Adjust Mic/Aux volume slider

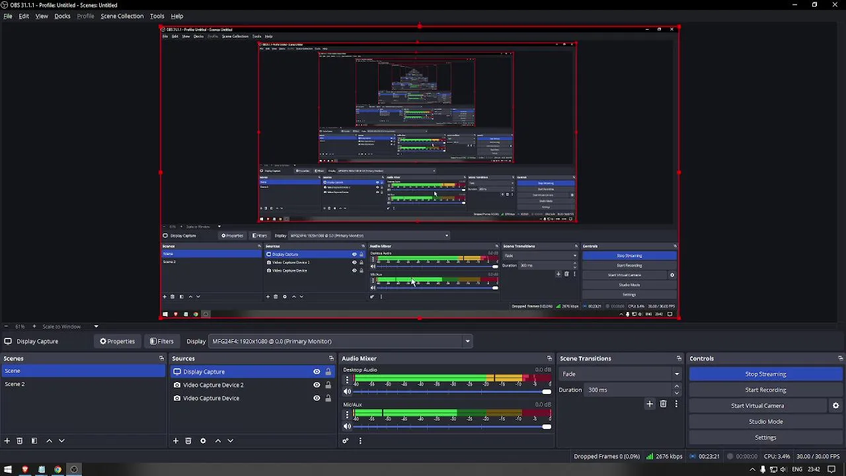pyautogui.click(x=453, y=426)
